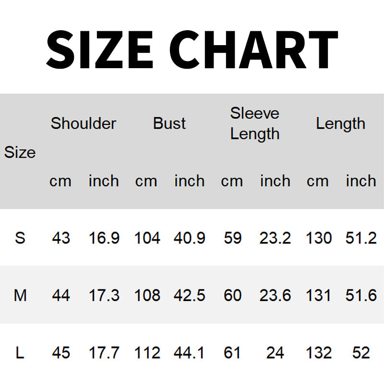
Task: Click the SIZE CHART title
Action: pyautogui.click(x=192, y=49)
